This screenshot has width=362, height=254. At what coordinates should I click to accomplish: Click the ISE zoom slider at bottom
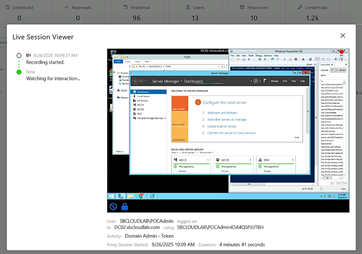[x=321, y=189]
